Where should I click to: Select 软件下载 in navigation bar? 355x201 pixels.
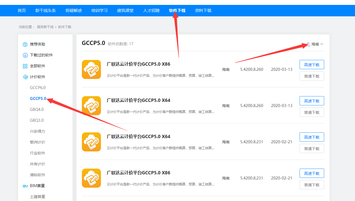point(177,11)
